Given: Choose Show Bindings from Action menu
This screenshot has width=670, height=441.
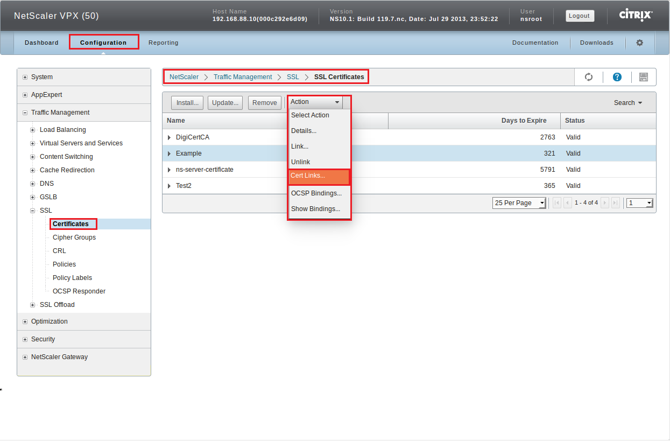Looking at the screenshot, I should 315,209.
